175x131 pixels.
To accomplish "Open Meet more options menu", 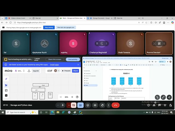I will coord(109,105).
